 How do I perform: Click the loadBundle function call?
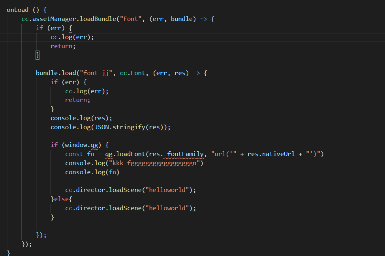(x=98, y=19)
